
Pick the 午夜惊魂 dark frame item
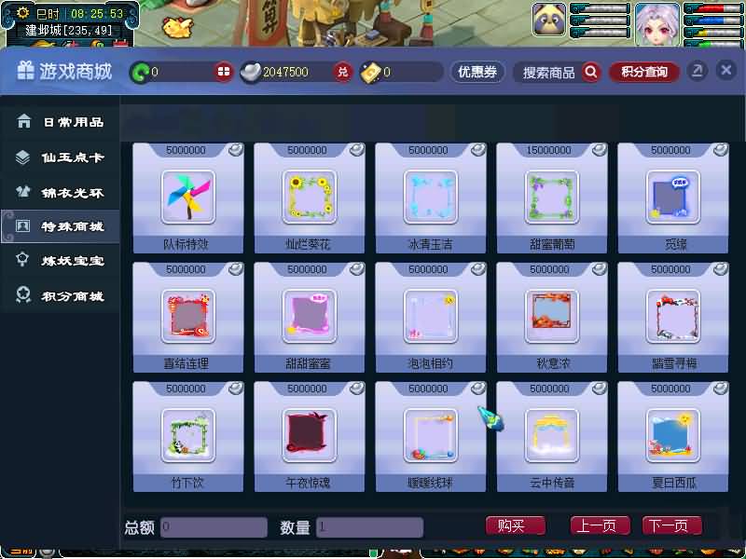(309, 436)
